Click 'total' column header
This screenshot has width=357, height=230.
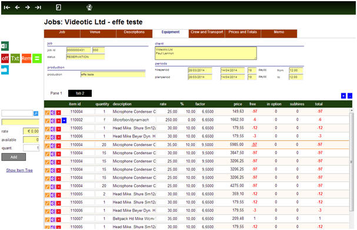tap(319, 104)
